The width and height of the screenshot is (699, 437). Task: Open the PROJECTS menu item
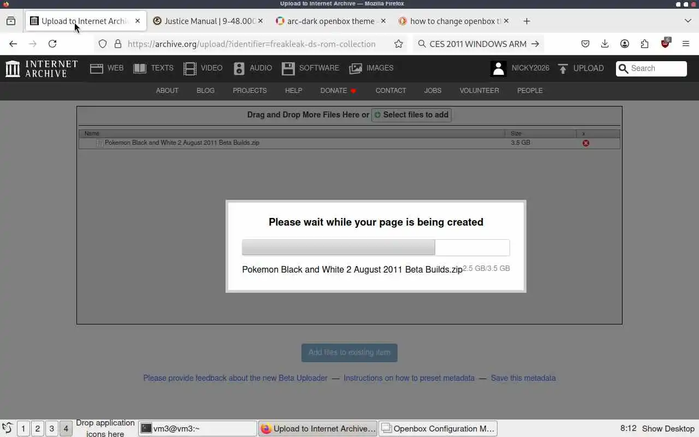coord(250,91)
